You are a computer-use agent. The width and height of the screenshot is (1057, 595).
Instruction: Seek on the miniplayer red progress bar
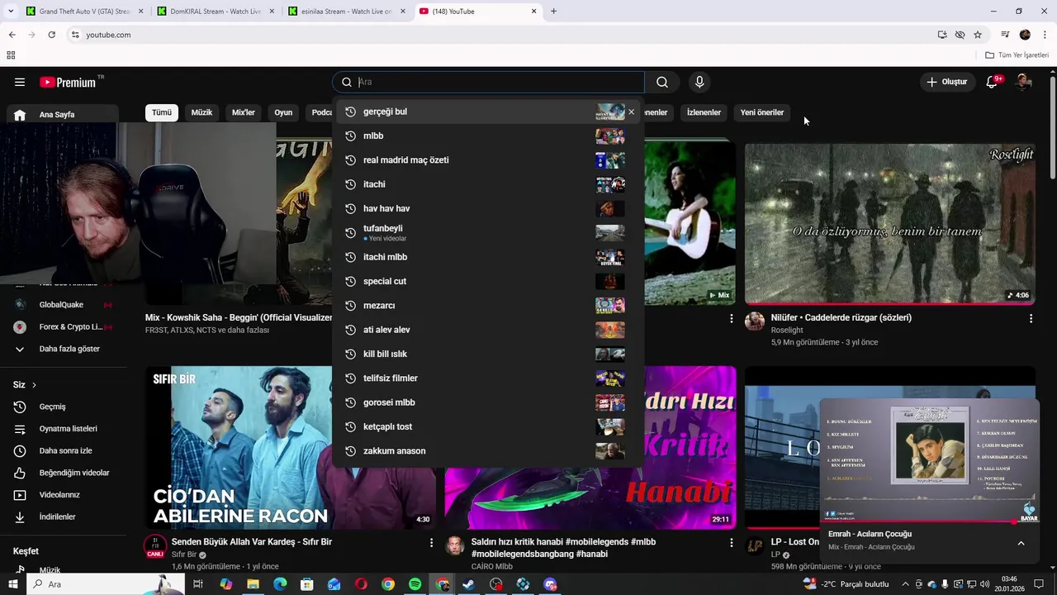tap(929, 522)
